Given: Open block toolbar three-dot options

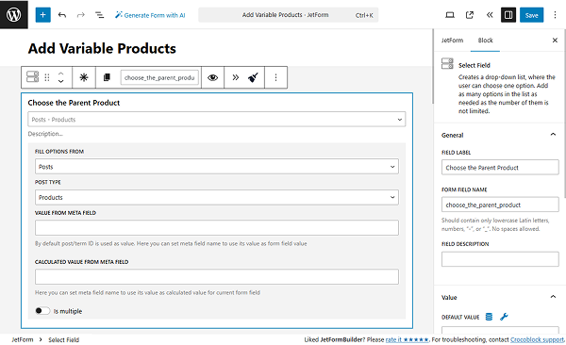Looking at the screenshot, I should [x=275, y=77].
